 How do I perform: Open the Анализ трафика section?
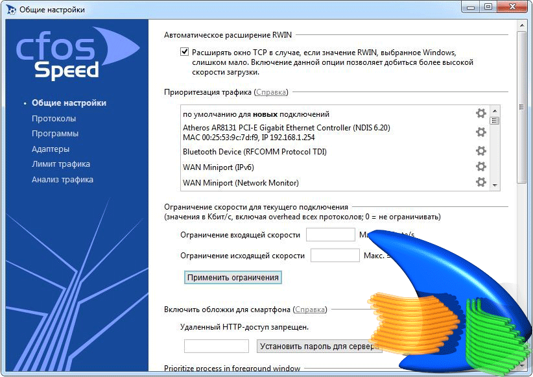click(x=62, y=179)
